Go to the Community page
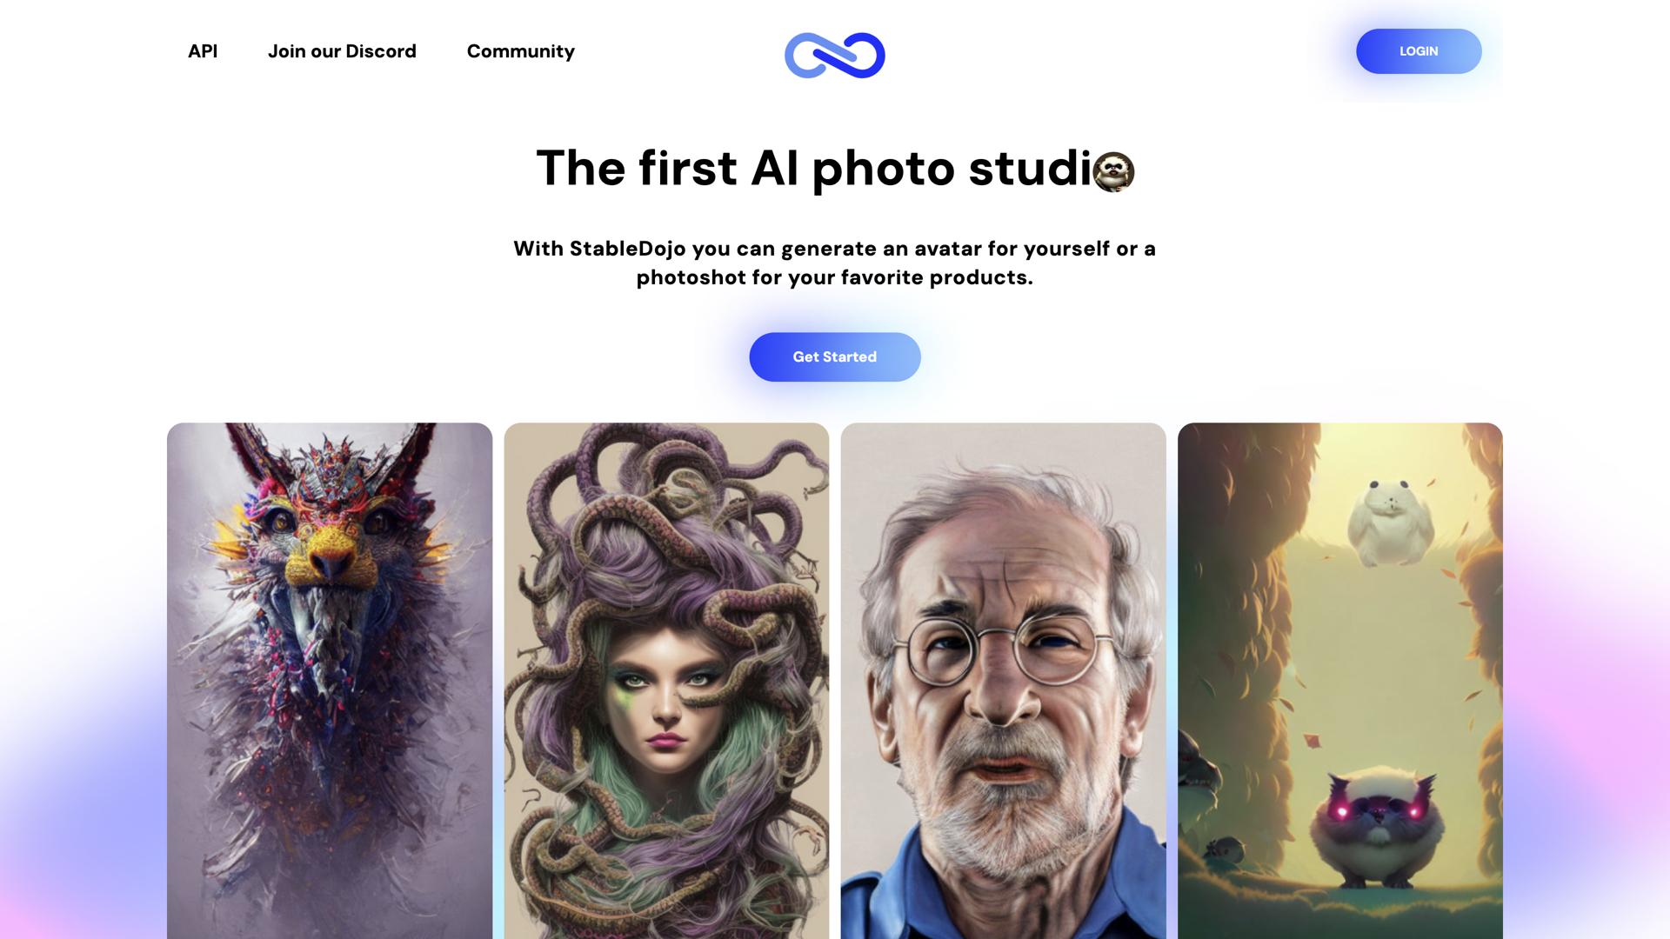This screenshot has width=1670, height=939. (521, 51)
